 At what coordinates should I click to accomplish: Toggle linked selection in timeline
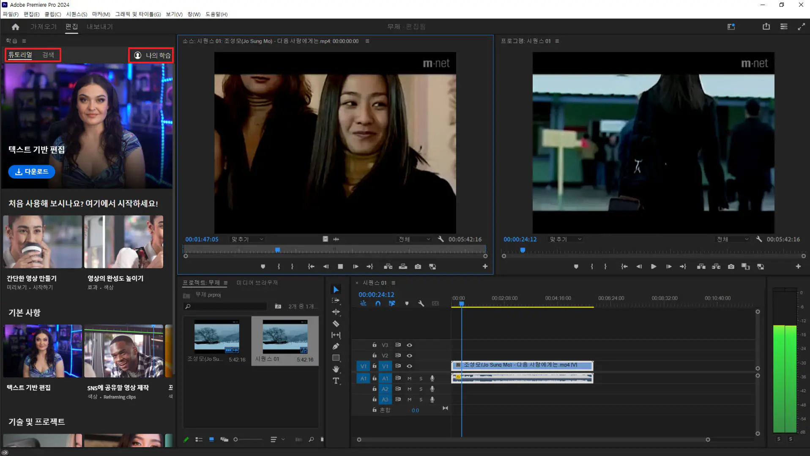click(392, 303)
